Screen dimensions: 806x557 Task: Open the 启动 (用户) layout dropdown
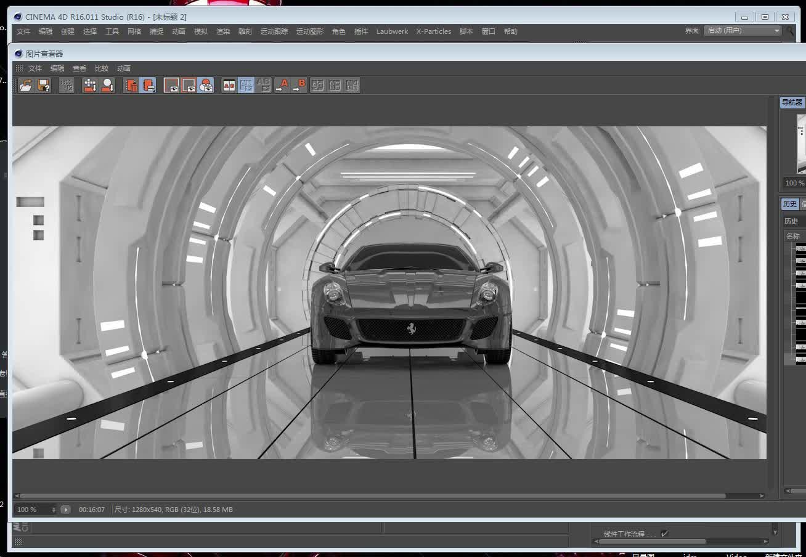pyautogui.click(x=743, y=30)
